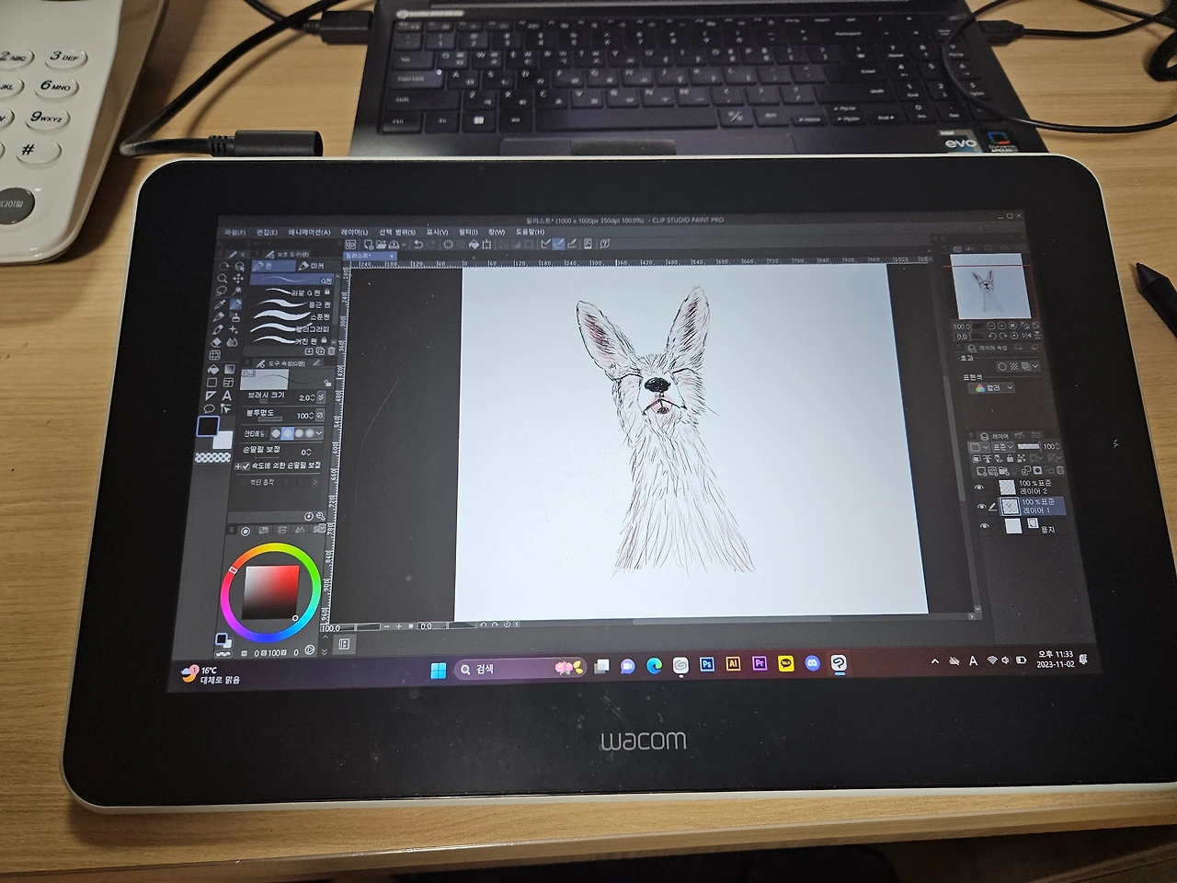Click the taskbar clock showing 11:33
This screenshot has width=1177, height=883.
coord(1055,659)
